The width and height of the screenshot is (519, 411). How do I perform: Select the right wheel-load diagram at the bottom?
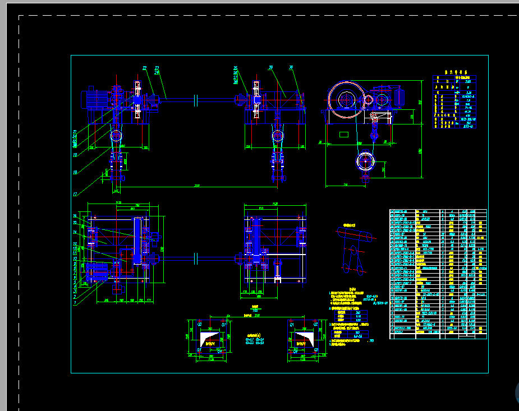pyautogui.click(x=304, y=338)
